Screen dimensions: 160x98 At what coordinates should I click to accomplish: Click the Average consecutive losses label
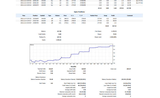[x=109, y=96]
